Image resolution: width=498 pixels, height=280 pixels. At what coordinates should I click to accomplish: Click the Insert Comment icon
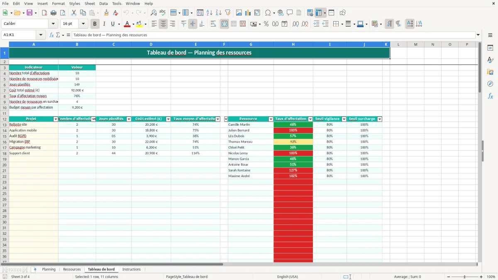click(x=290, y=13)
